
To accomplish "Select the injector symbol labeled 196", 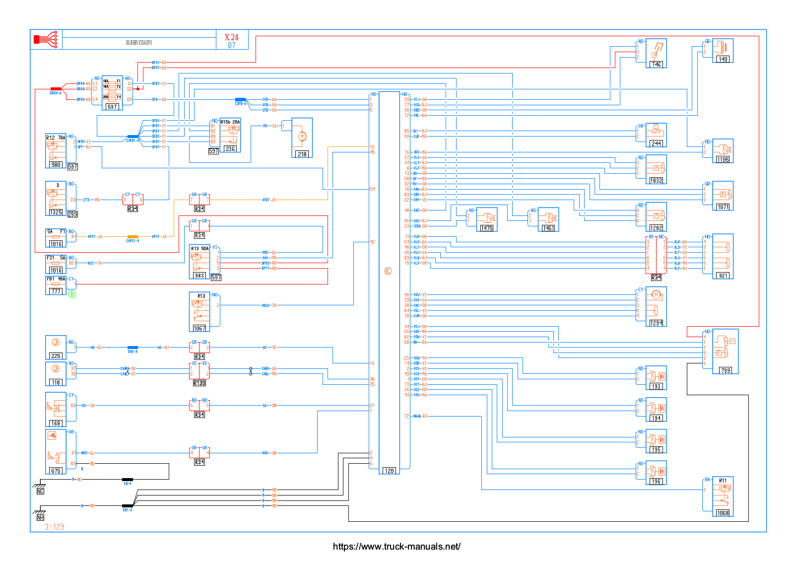I will (656, 473).
